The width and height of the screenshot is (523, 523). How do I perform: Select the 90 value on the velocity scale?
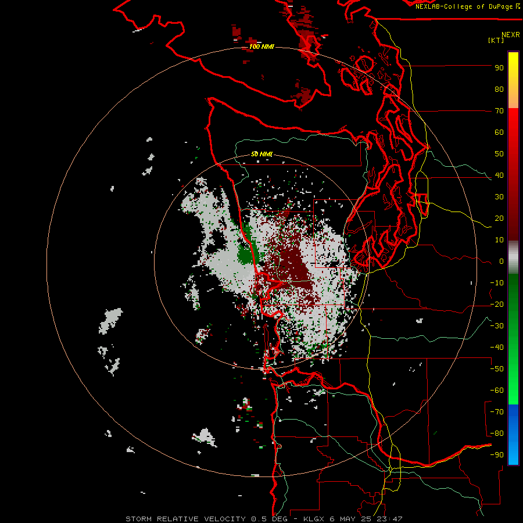(x=499, y=68)
